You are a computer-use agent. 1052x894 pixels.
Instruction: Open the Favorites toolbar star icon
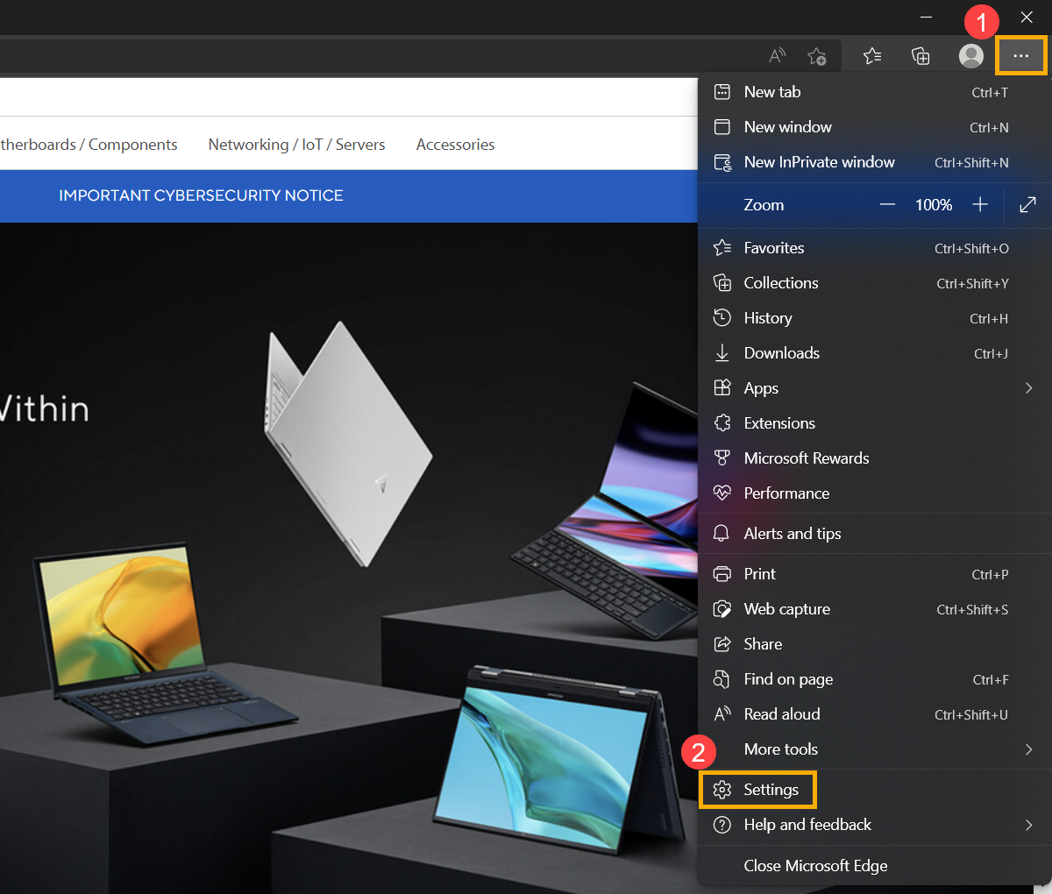tap(871, 56)
